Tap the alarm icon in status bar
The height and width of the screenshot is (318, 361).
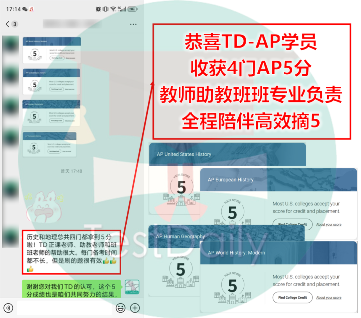(x=98, y=9)
